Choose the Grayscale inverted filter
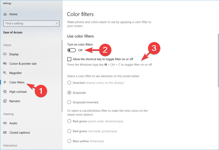The width and height of the screenshot is (219, 150). [x=70, y=102]
